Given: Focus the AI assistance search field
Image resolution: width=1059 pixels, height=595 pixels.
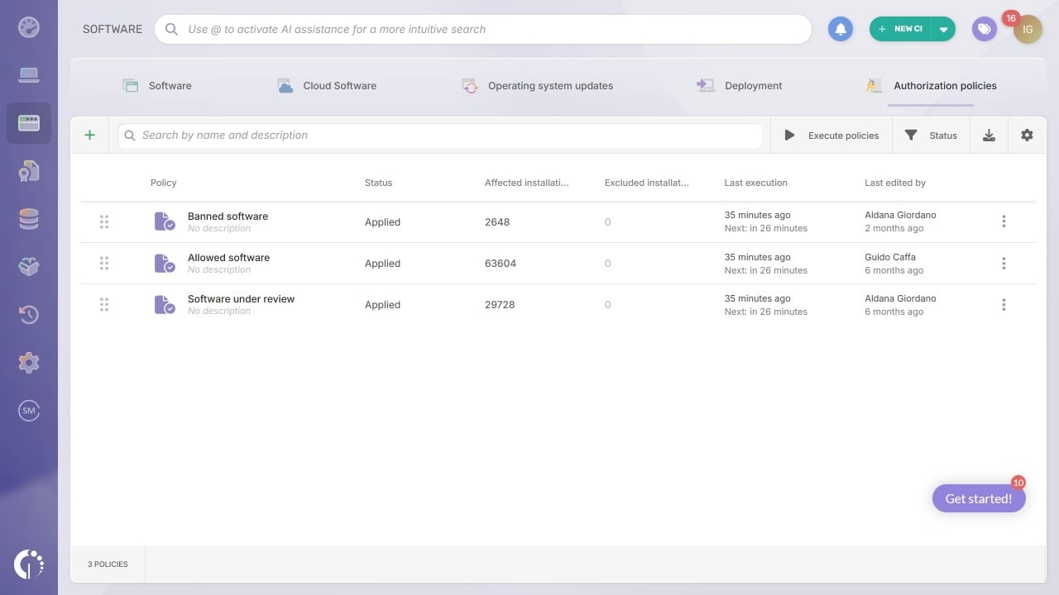Looking at the screenshot, I should pos(483,29).
